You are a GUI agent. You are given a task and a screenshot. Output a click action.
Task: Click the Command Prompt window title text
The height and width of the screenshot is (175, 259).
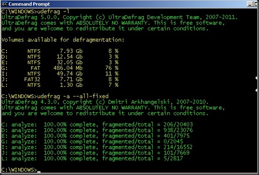[x=29, y=4]
